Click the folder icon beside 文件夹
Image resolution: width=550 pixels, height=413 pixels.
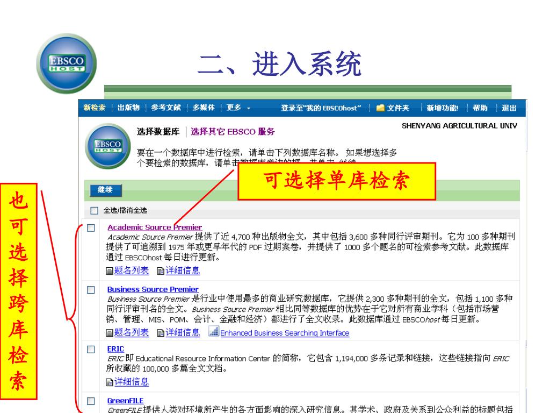380,108
